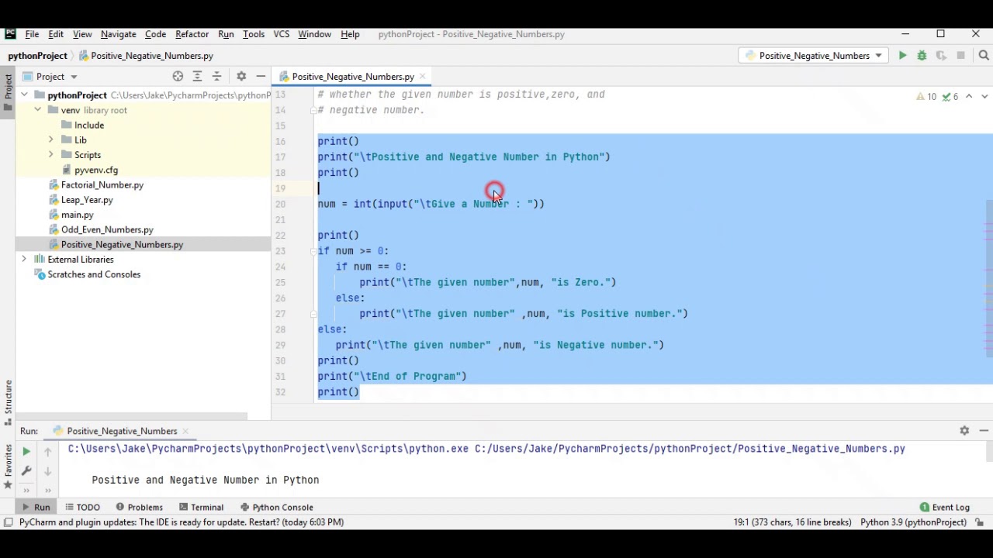Show more Run panel actions chevrons

(26, 490)
